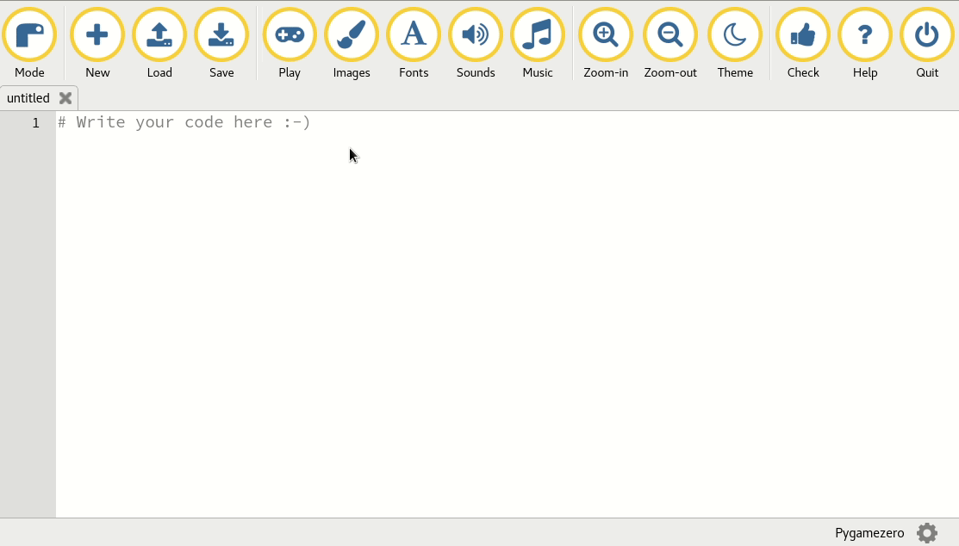Close the untitled tab
The height and width of the screenshot is (546, 959).
point(65,98)
